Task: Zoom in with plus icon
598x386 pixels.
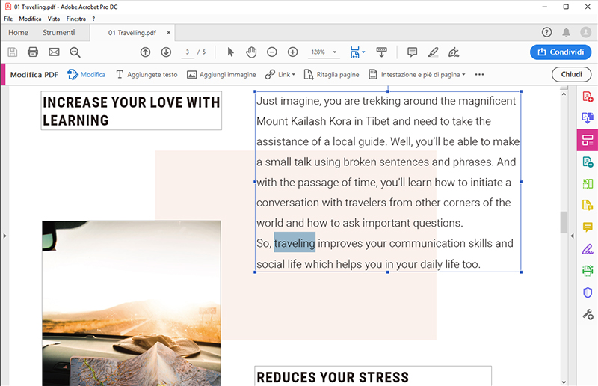Action: tap(292, 52)
